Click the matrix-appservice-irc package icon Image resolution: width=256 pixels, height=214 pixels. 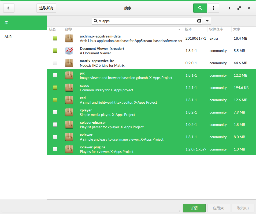[69, 63]
